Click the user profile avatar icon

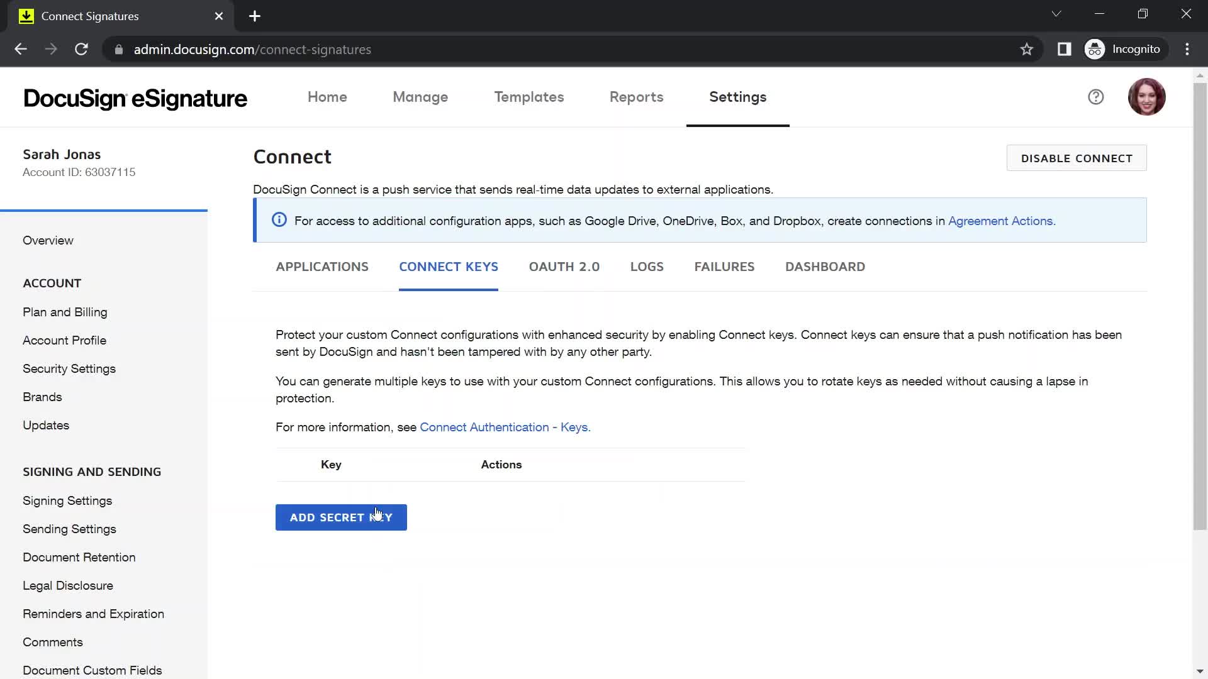pos(1149,97)
